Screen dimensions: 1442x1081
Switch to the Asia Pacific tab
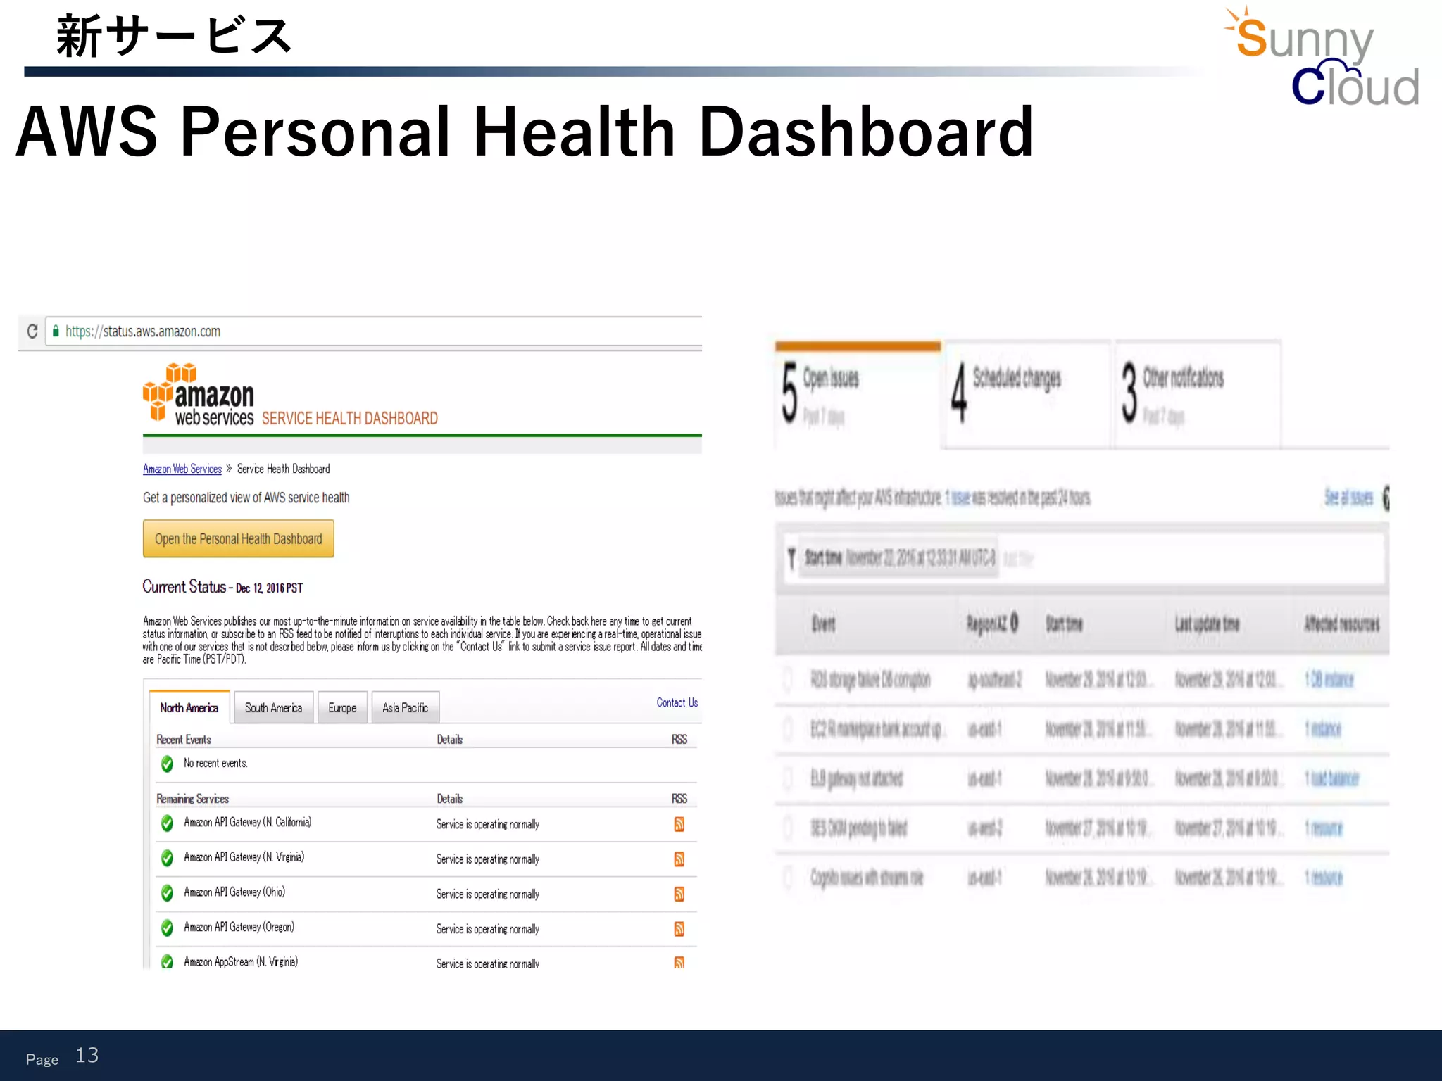pos(405,707)
